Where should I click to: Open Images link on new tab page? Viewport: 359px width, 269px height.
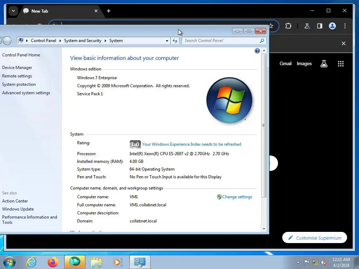tap(304, 64)
